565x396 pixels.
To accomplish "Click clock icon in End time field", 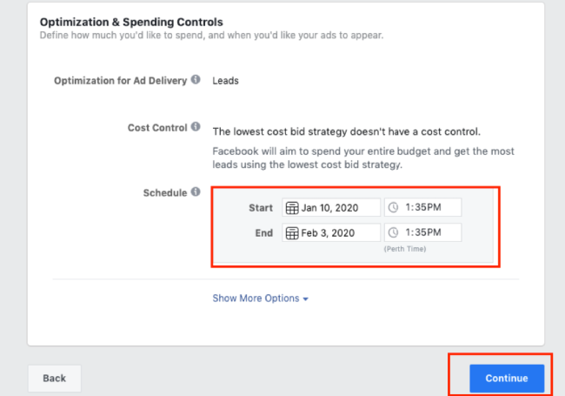I will coord(393,232).
